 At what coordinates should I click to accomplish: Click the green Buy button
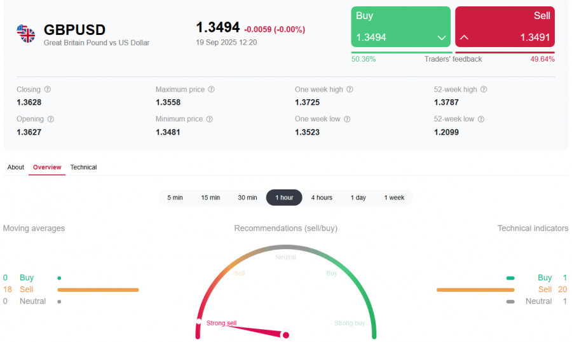[x=401, y=27]
